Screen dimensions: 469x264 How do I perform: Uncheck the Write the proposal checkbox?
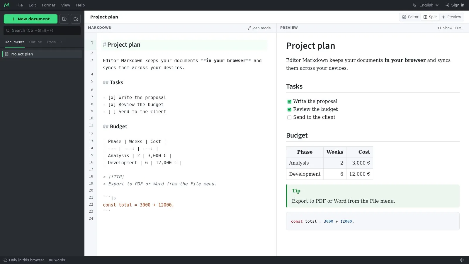point(289,101)
